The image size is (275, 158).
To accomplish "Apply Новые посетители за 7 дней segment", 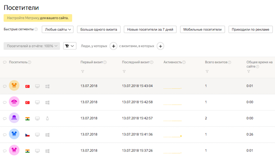I will click(x=150, y=29).
